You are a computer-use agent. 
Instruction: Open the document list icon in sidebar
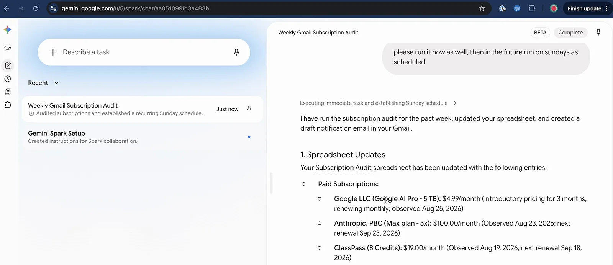coord(8,92)
